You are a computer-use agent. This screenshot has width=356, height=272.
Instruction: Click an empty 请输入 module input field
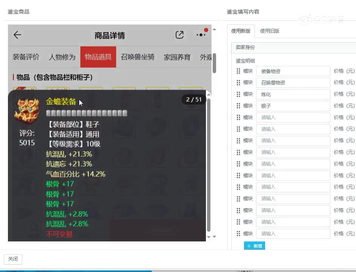(293, 117)
